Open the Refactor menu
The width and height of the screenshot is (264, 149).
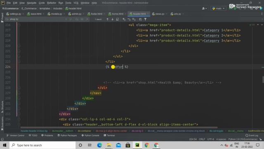(x=51, y=3)
